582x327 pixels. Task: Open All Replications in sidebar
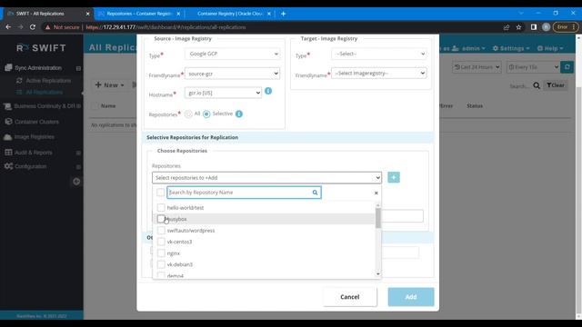tap(45, 92)
